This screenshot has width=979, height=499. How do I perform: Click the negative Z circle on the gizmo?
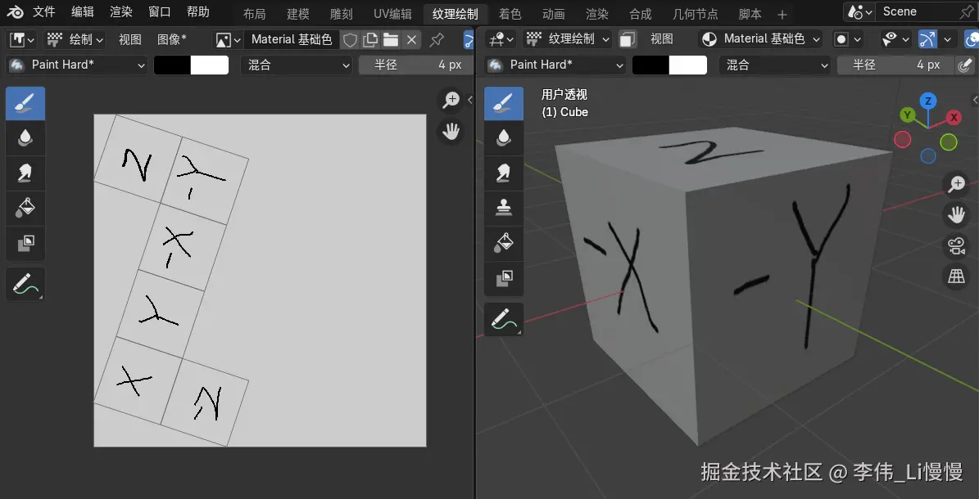(928, 156)
